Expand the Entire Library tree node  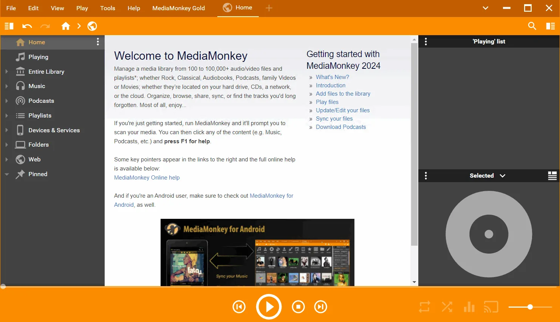[6, 71]
